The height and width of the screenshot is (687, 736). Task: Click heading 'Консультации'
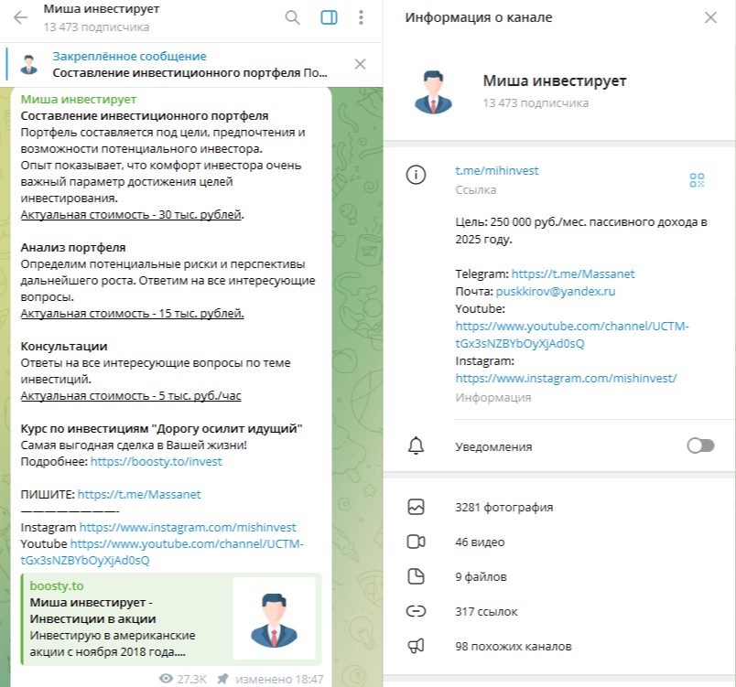click(64, 346)
